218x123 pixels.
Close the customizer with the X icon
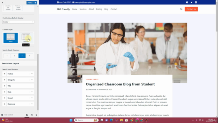click(2, 2)
